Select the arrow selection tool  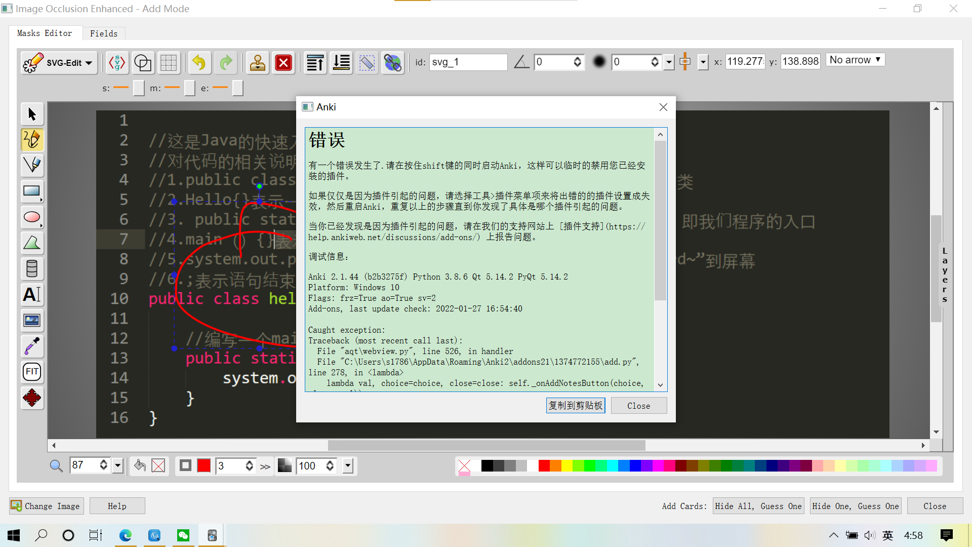pos(32,114)
